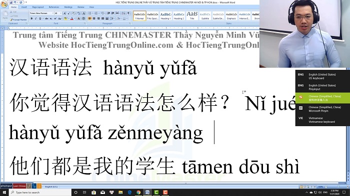Align text left
Viewport: 350px width, 196px height.
click(89, 18)
